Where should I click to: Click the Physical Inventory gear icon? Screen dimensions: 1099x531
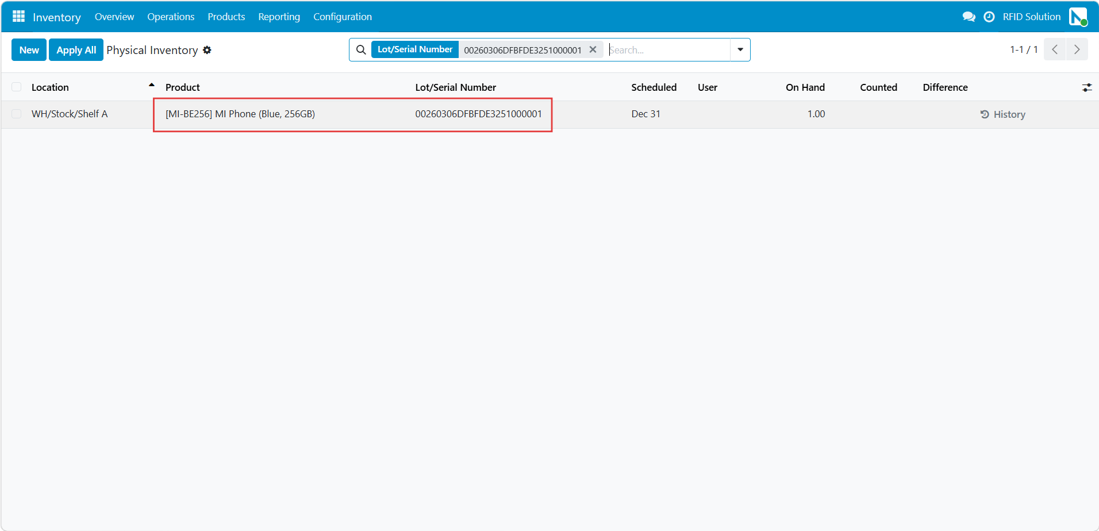coord(207,50)
